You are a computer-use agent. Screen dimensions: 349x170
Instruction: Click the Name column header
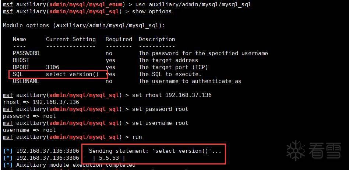point(19,39)
